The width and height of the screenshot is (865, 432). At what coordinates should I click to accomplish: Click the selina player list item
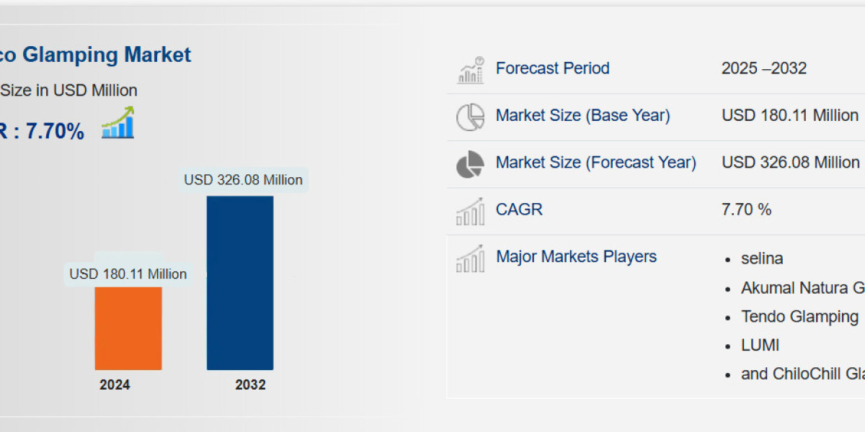762,258
